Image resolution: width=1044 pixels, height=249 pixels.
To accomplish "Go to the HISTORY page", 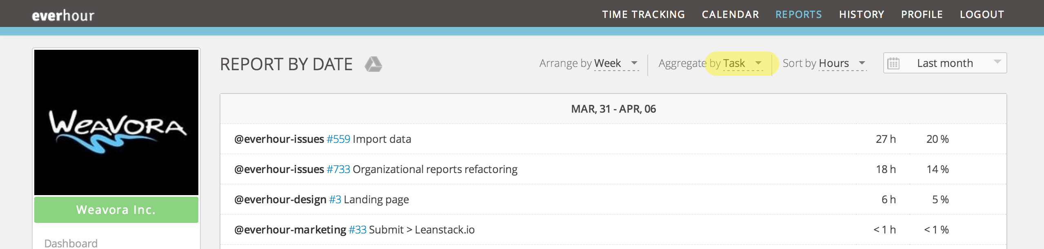I will coord(862,14).
